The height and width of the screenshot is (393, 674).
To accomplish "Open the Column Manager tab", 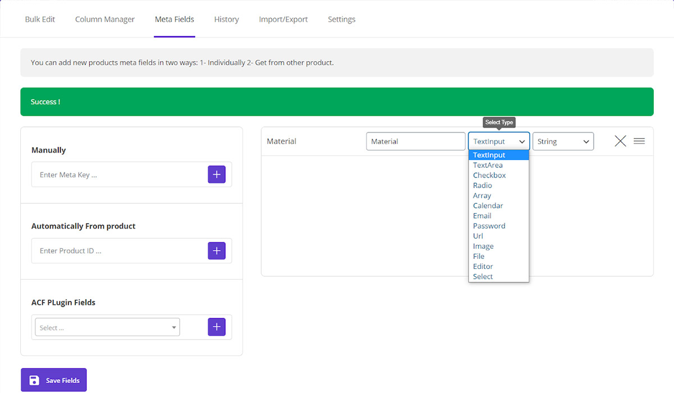I will click(105, 19).
